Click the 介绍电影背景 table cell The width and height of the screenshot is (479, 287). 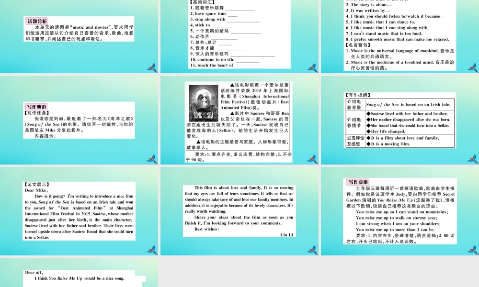click(x=354, y=105)
